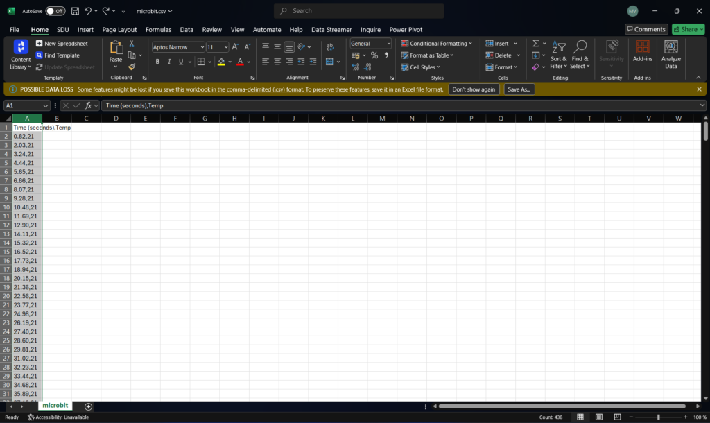The width and height of the screenshot is (710, 423).
Task: Click the Borders icon
Action: coord(201,62)
